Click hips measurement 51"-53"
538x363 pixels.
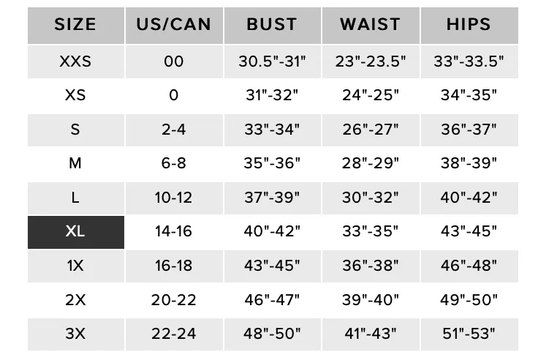pos(469,333)
